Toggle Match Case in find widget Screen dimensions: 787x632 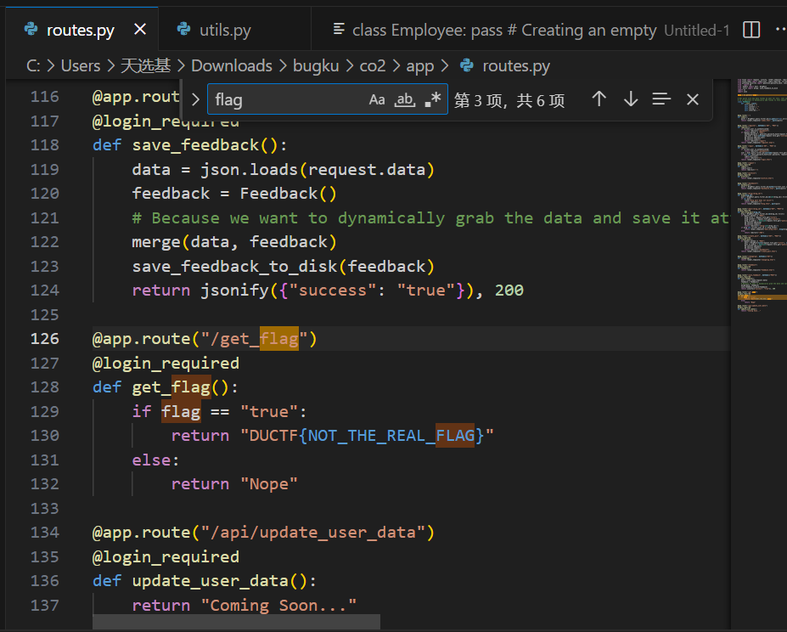pyautogui.click(x=377, y=99)
